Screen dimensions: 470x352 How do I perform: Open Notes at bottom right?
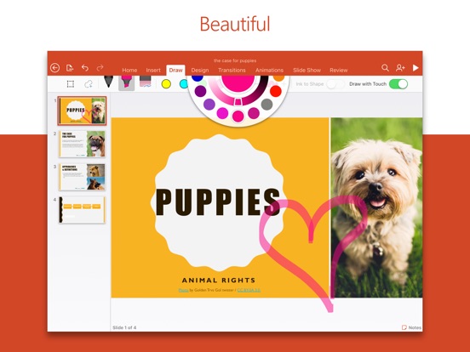(411, 327)
